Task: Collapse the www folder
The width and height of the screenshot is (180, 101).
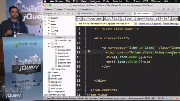Action: click(x=45, y=24)
